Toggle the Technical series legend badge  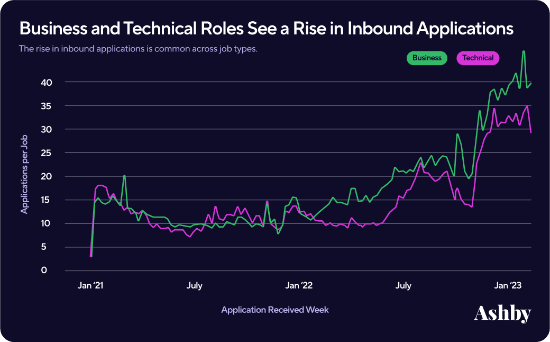pyautogui.click(x=478, y=58)
